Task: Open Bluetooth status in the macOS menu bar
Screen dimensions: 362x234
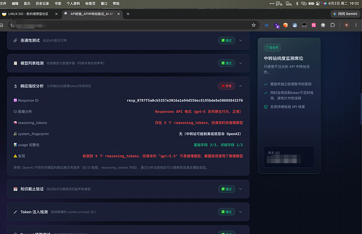Action: [297, 4]
